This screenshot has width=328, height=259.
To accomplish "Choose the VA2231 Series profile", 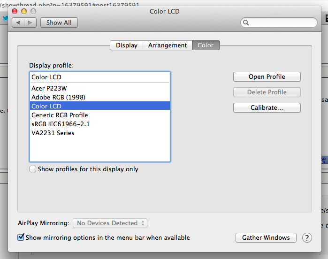I will pos(100,133).
